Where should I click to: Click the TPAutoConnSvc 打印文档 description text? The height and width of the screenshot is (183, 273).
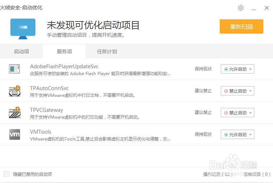pos(83,95)
